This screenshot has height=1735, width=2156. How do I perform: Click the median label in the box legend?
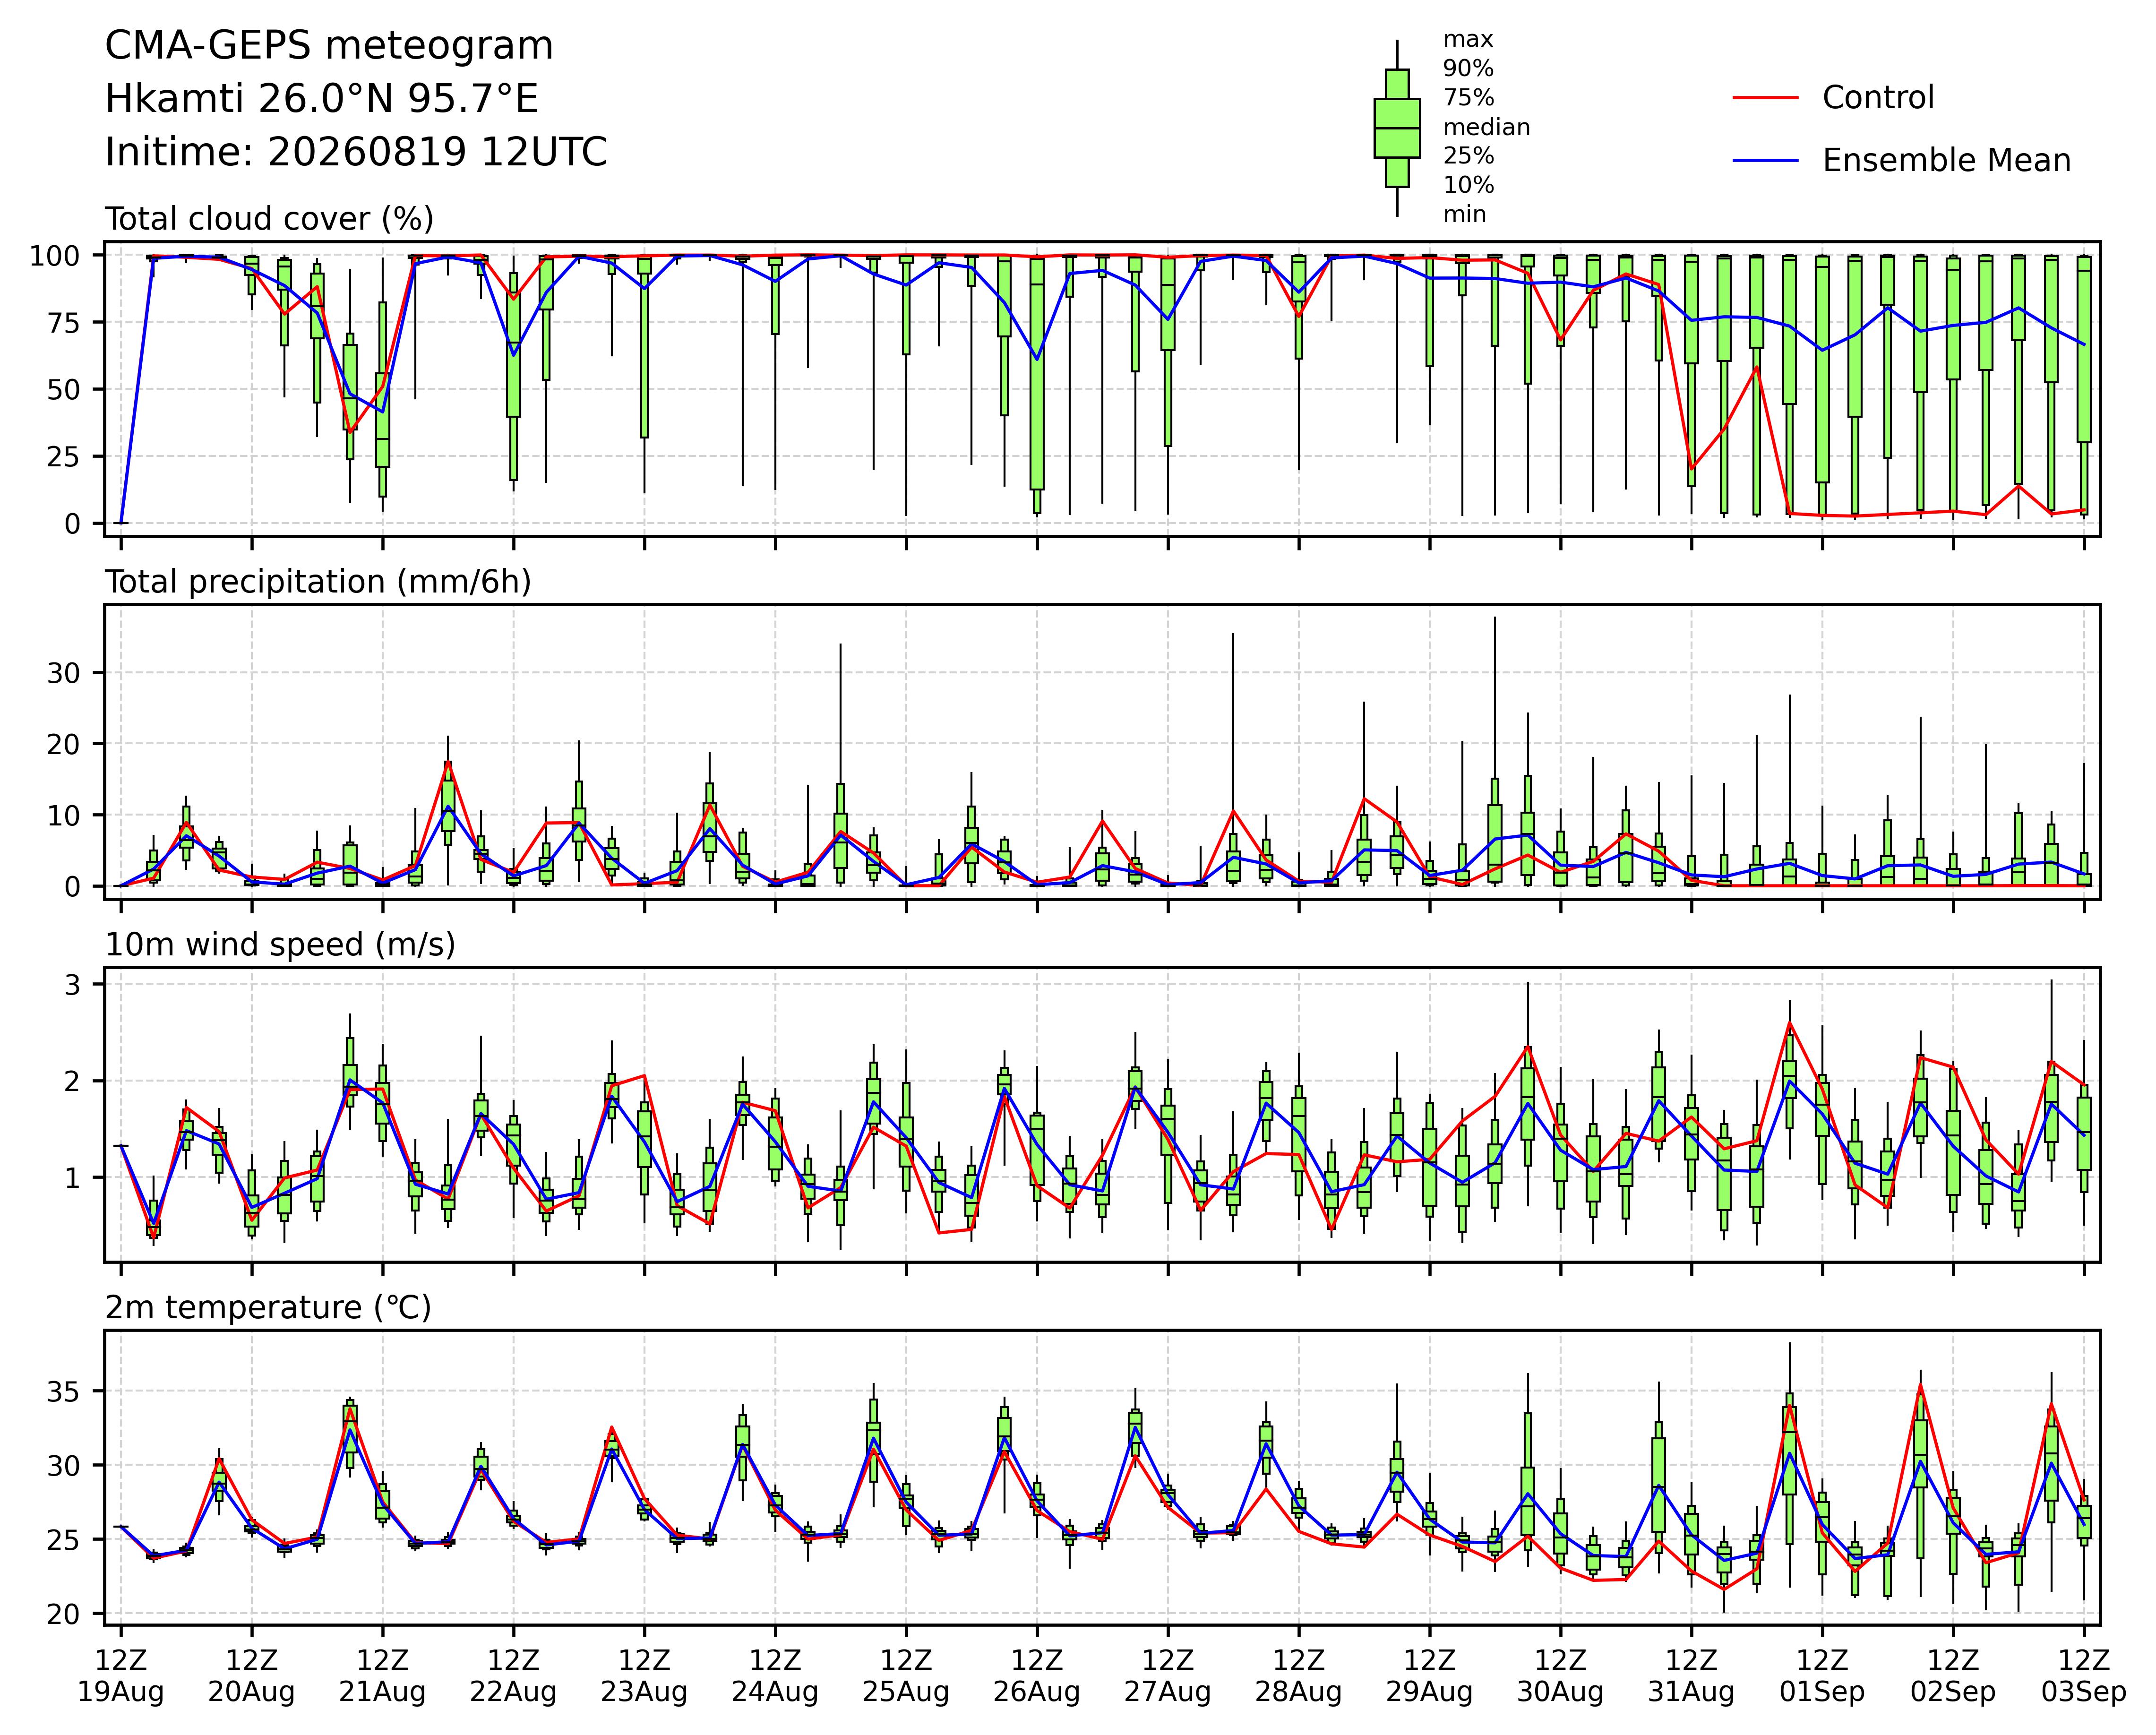[1486, 128]
